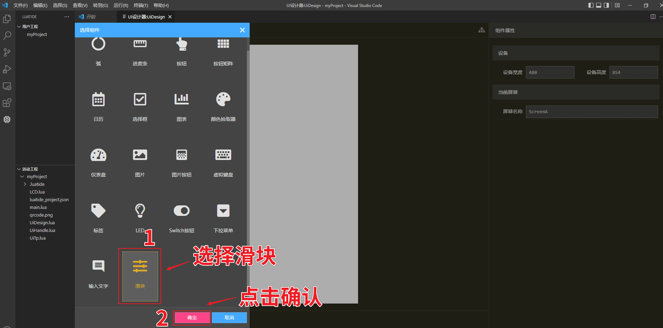
Task: Choose the 按钮矩阵 button matrix component
Action: pos(223,44)
